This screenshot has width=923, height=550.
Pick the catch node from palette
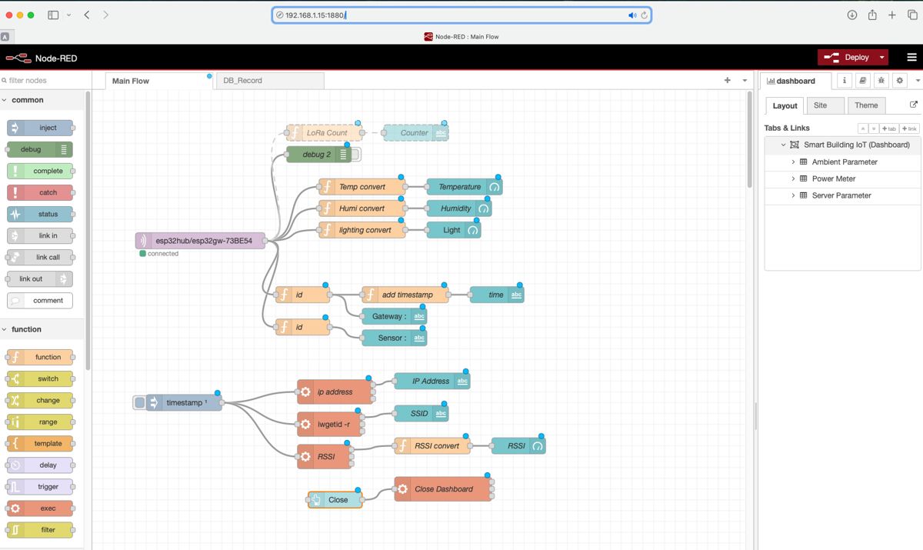(40, 192)
